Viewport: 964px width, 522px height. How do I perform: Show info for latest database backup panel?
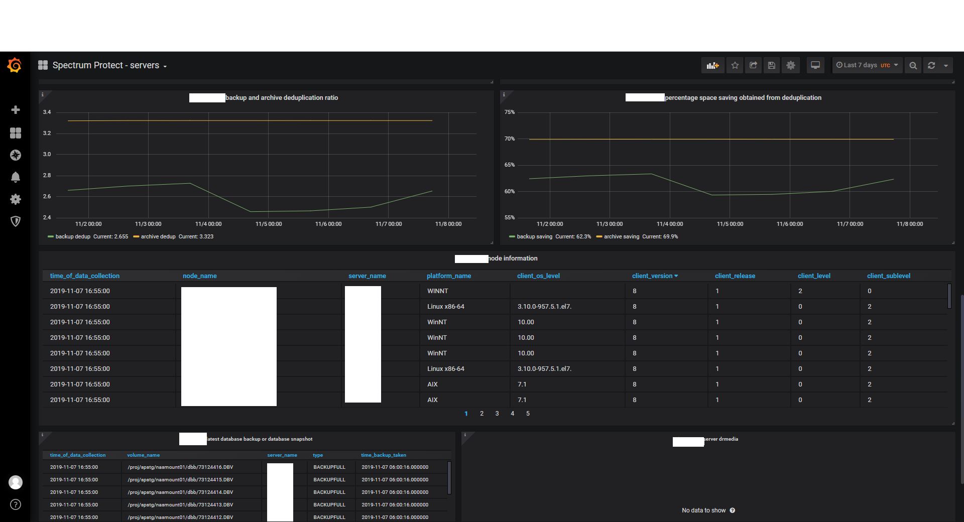click(x=43, y=435)
